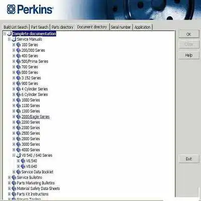The image size is (201, 201).
Task: Click the book icon beside 500/Prima Series
Action: coord(19,61)
